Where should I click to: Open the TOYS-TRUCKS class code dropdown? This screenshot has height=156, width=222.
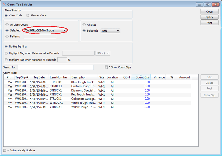(45, 31)
